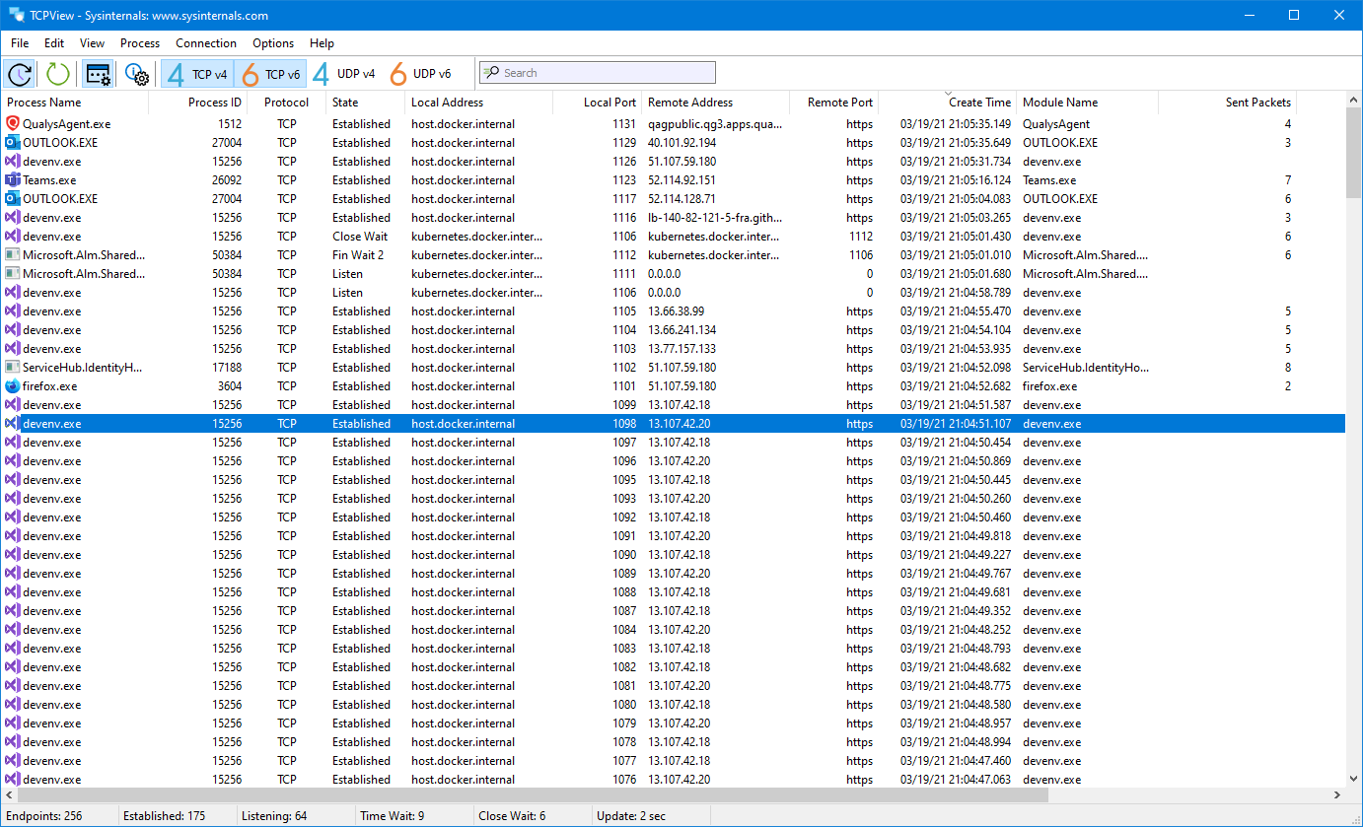Disable the TCP v4 filter

(197, 73)
